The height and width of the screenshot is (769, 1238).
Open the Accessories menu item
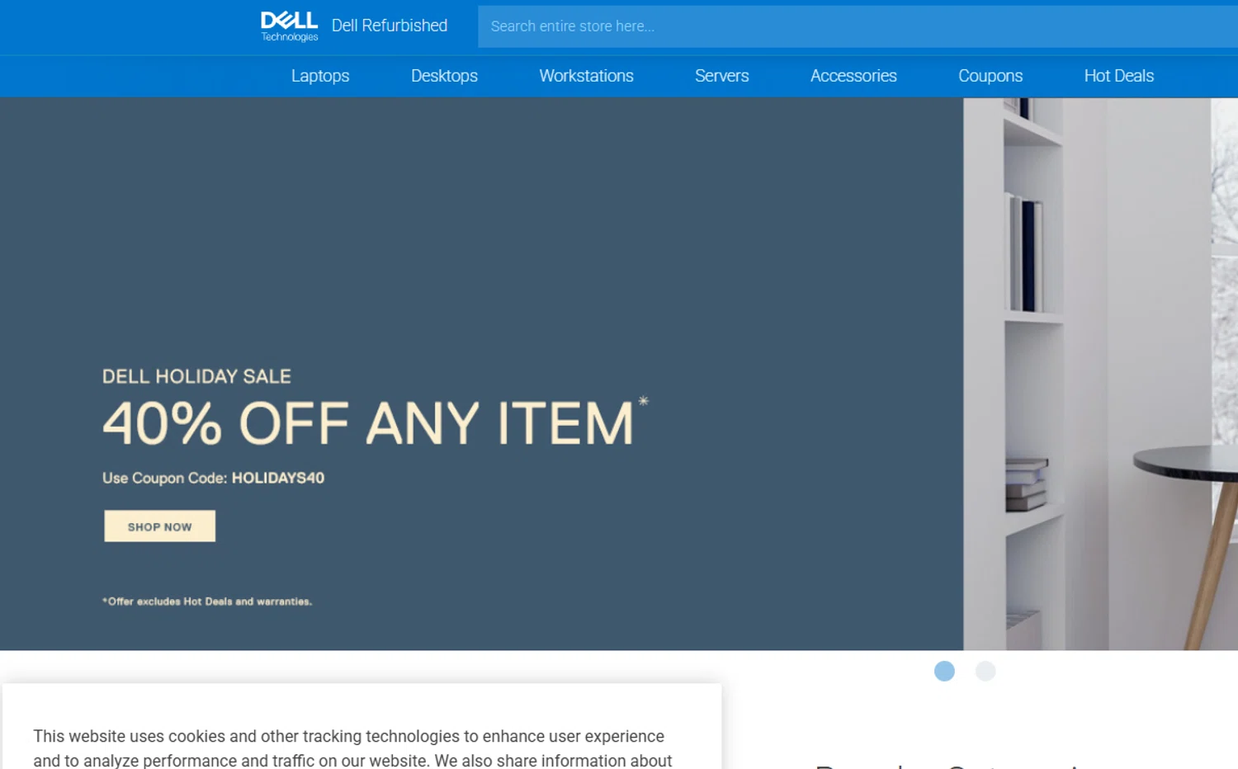pyautogui.click(x=853, y=76)
